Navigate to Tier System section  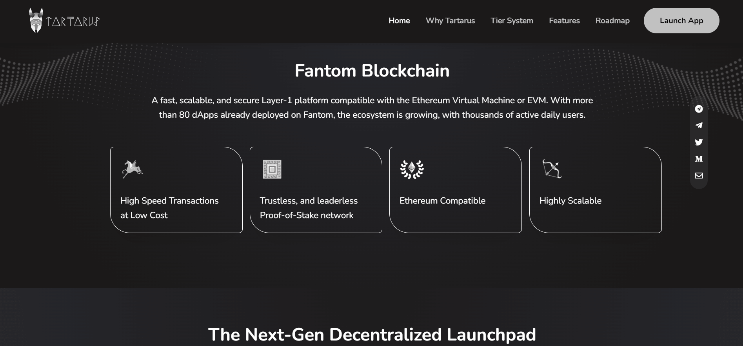coord(512,20)
